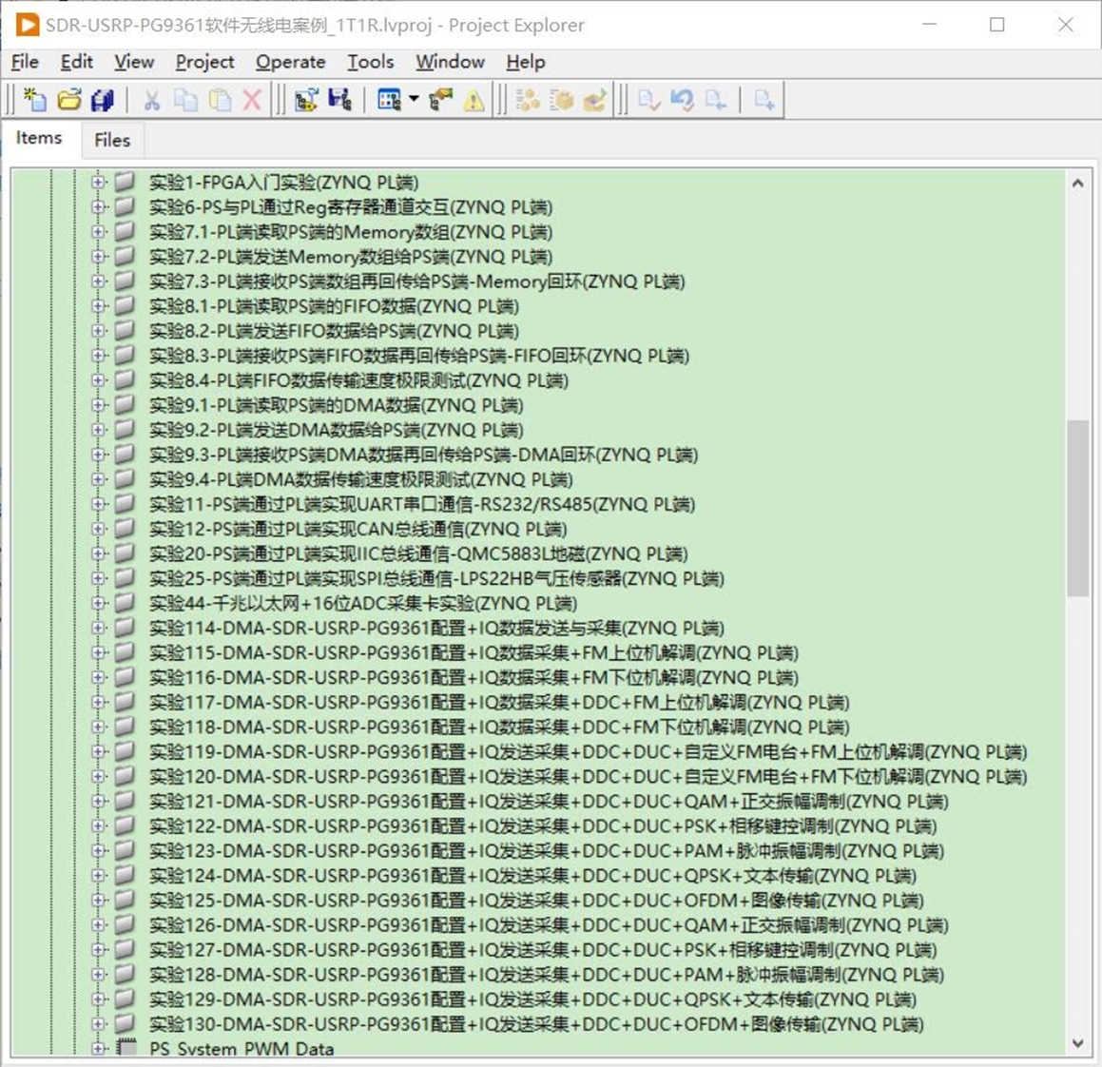Image resolution: width=1102 pixels, height=1067 pixels.
Task: Open the Filter Project View dropdown arrow
Action: click(414, 99)
